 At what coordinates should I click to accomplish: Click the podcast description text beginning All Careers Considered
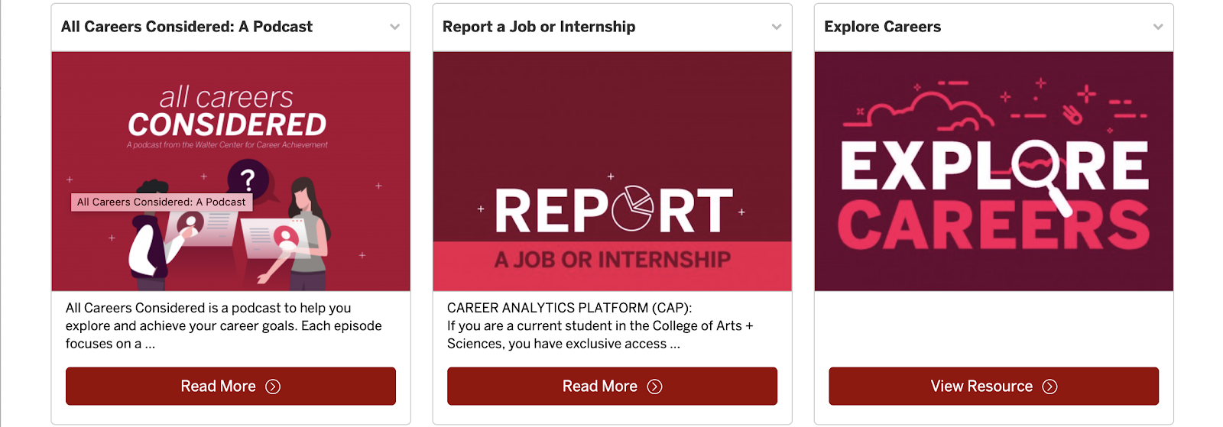[x=223, y=326]
